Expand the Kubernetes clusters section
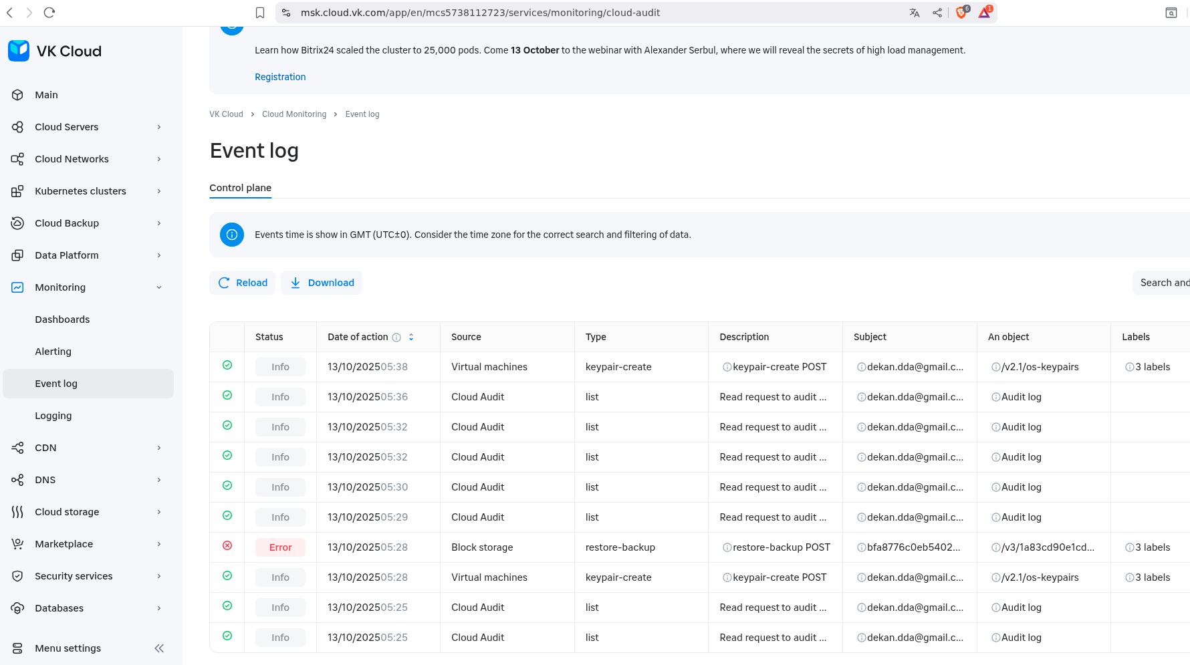 (159, 191)
